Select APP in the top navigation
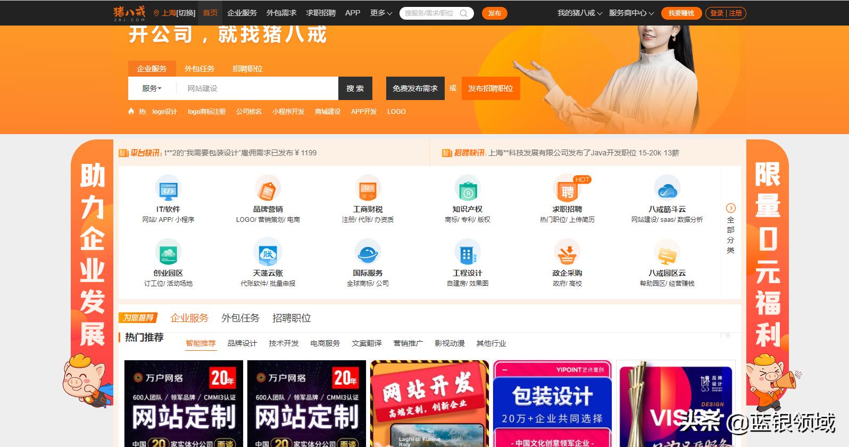The image size is (849, 447). [x=353, y=13]
